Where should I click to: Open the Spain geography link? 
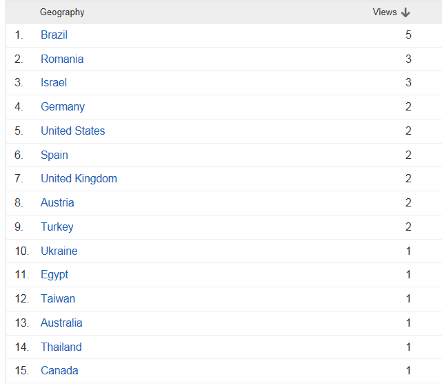pyautogui.click(x=54, y=155)
